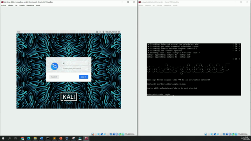This screenshot has width=251, height=141.
Task: Focus the 'Enter your password' field
Action: [75, 69]
